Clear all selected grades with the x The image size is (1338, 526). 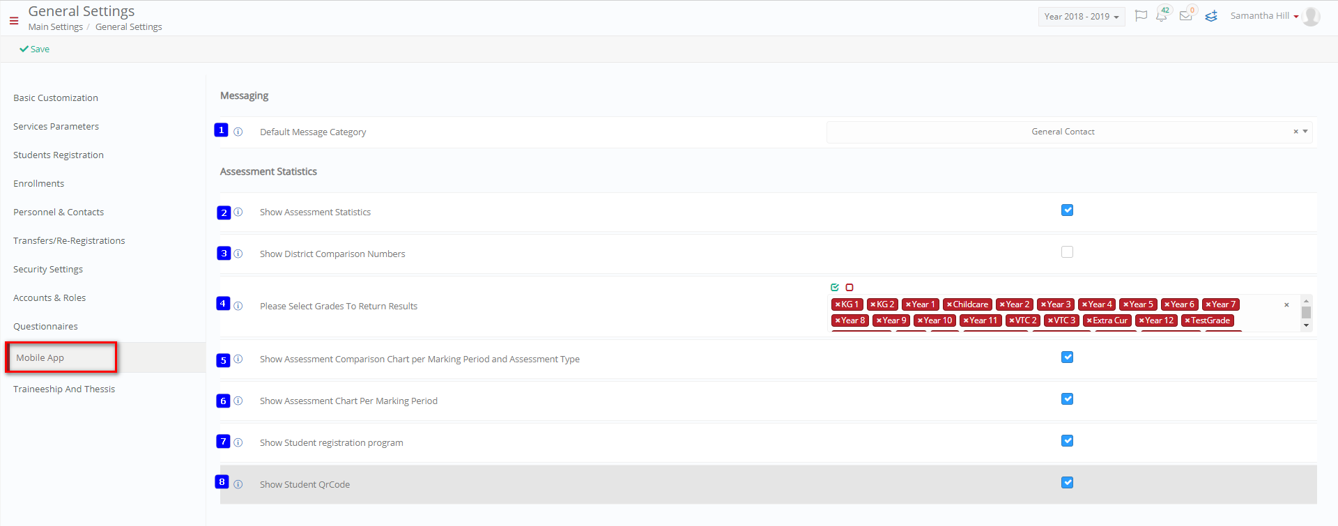(x=1286, y=304)
